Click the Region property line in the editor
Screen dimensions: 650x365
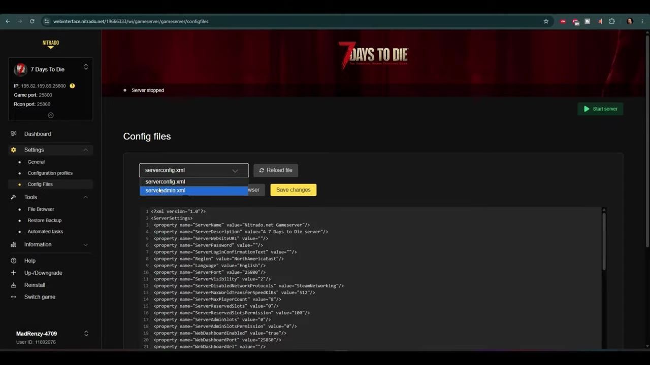218,259
